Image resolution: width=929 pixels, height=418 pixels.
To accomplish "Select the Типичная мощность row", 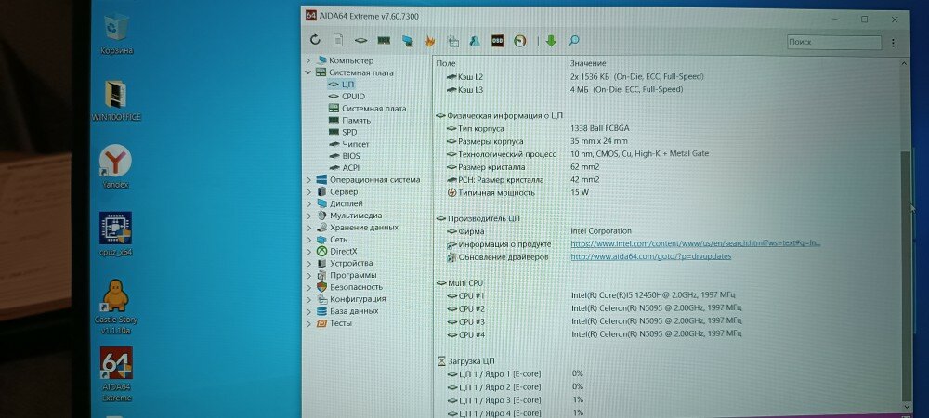I will (519, 192).
